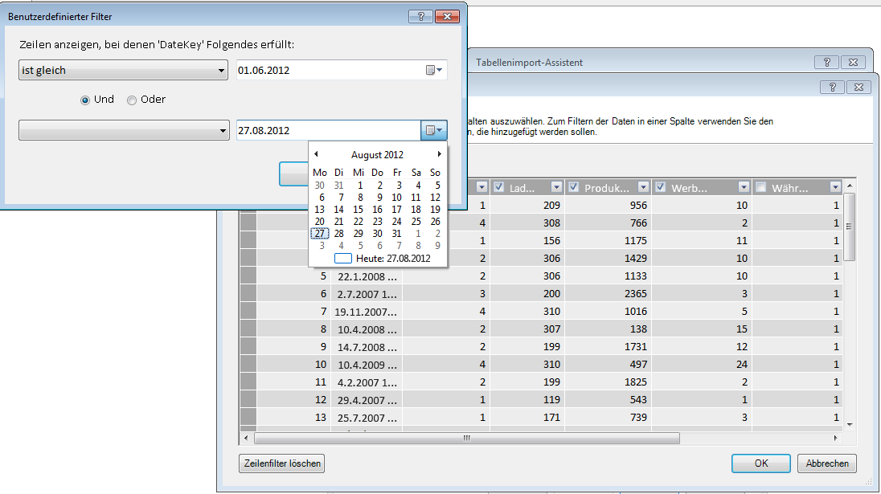Image resolution: width=881 pixels, height=494 pixels.
Task: Uncheck the Produk... column checkbox
Action: (x=573, y=187)
